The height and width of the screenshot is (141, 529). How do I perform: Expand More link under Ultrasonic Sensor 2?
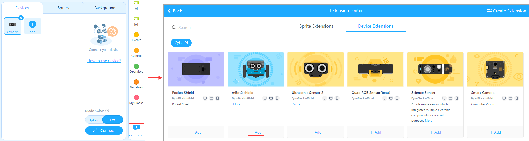pyautogui.click(x=296, y=104)
